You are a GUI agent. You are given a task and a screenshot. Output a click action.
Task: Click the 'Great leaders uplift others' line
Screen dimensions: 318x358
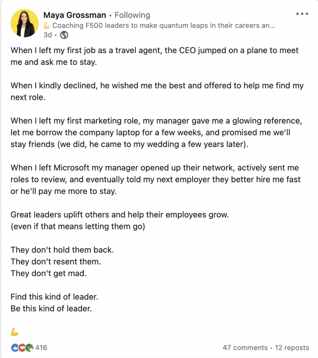coord(120,215)
